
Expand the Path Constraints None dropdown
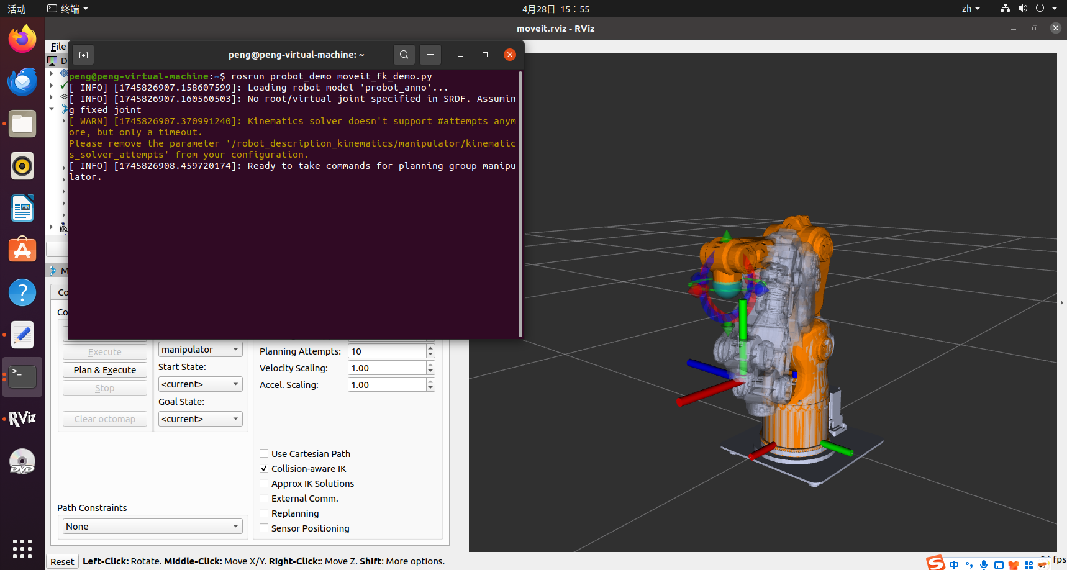point(152,527)
